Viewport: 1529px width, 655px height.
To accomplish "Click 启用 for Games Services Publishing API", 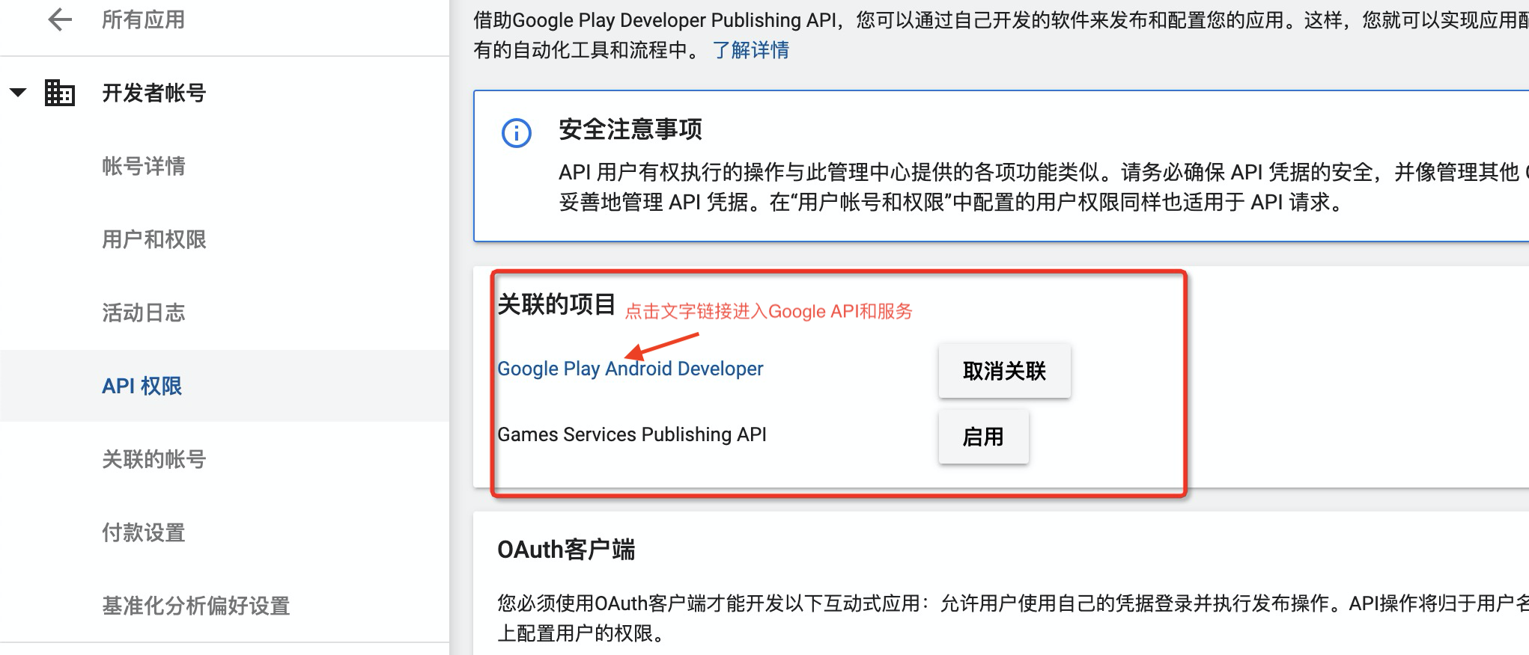I will pyautogui.click(x=982, y=437).
